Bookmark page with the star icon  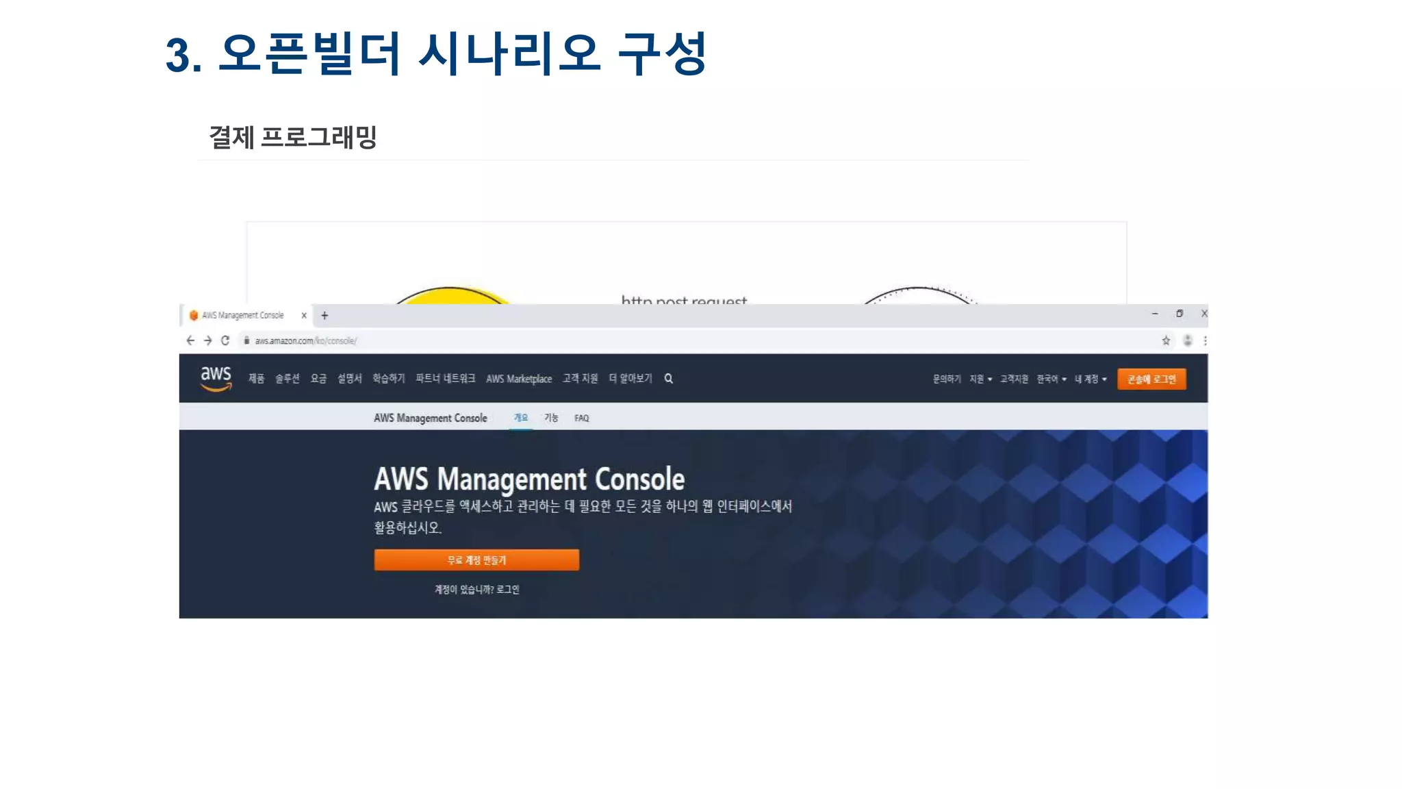1166,340
